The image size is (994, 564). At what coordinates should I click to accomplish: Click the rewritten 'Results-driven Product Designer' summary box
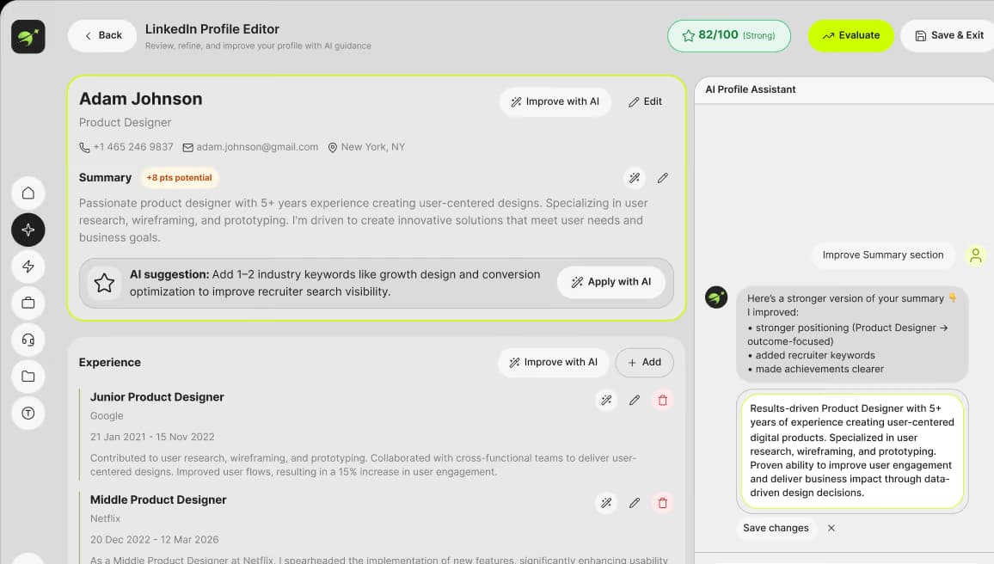tap(852, 451)
